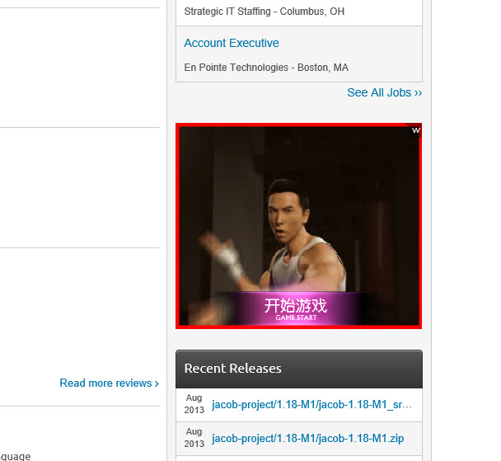The width and height of the screenshot is (501, 461).
Task: Click Strategic IT Staffing - Columbus, OH text
Action: (265, 12)
